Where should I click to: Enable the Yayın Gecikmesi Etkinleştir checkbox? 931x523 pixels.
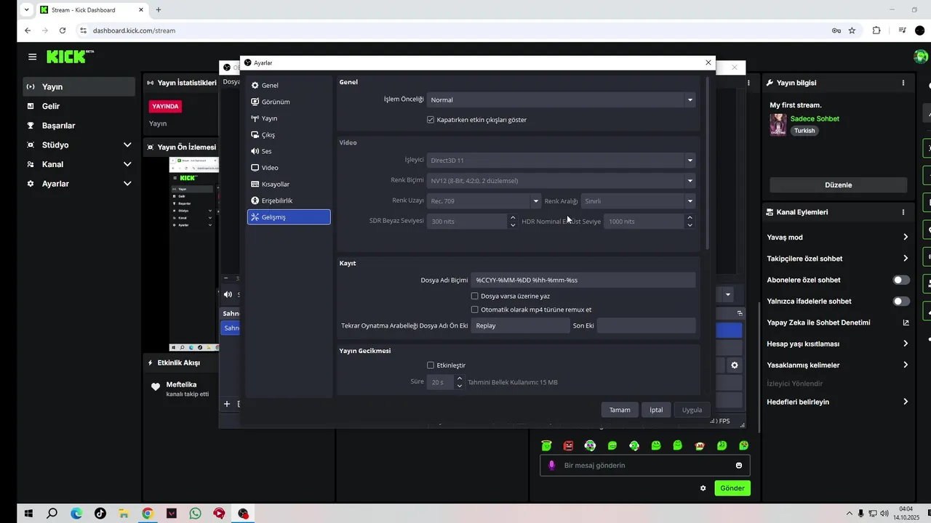pos(431,365)
